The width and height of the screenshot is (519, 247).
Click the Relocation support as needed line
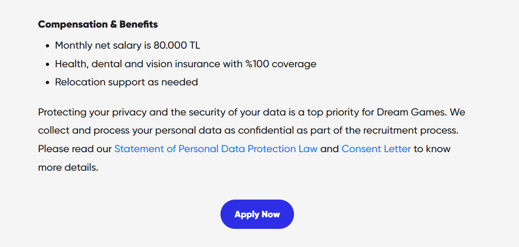pyautogui.click(x=126, y=82)
